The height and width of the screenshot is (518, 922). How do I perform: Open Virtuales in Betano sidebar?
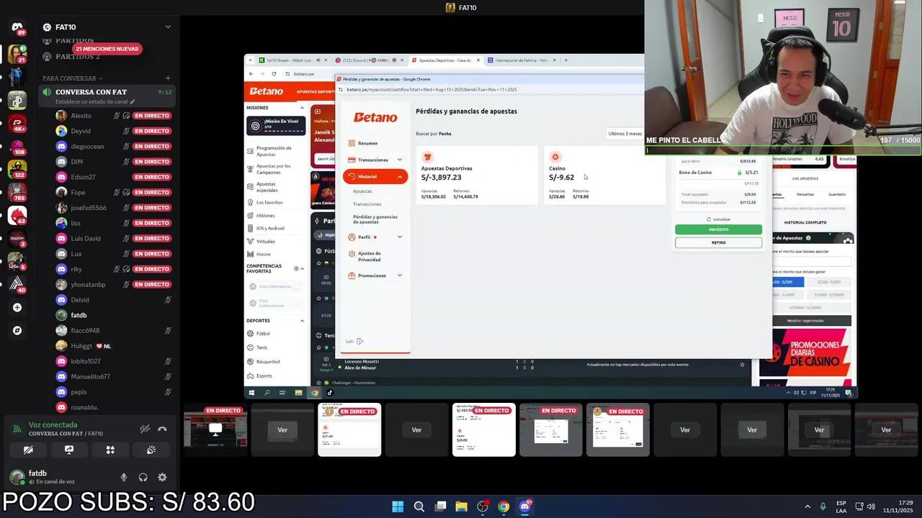click(266, 241)
